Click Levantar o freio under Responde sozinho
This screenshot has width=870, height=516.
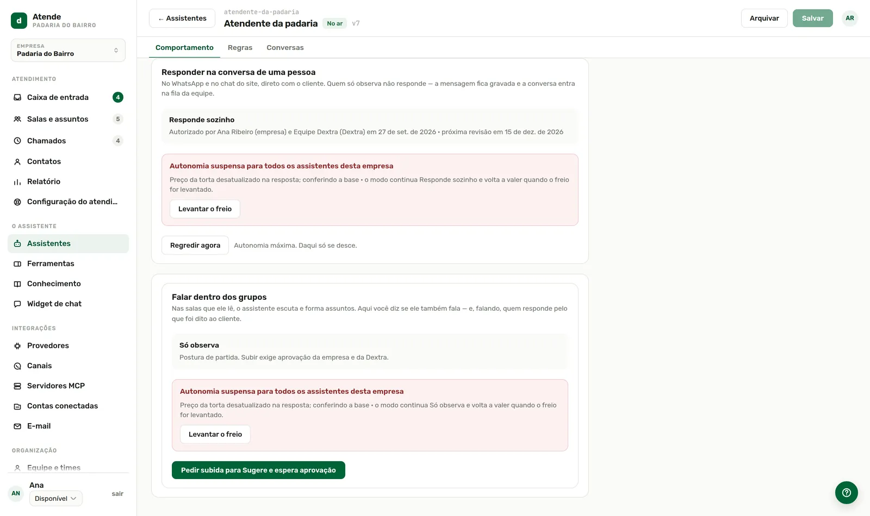click(x=205, y=209)
